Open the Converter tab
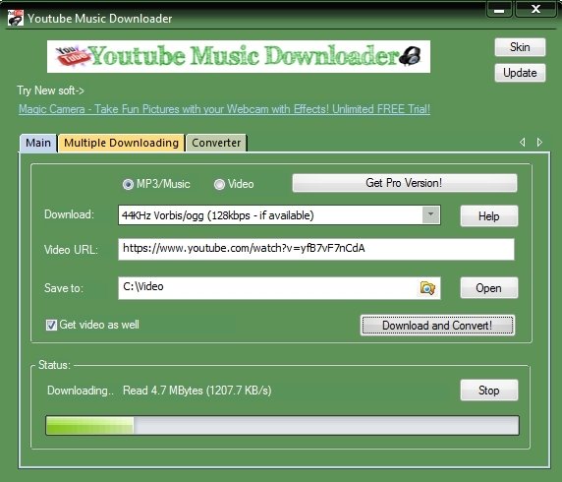Viewport: 562px width, 482px height. [216, 143]
